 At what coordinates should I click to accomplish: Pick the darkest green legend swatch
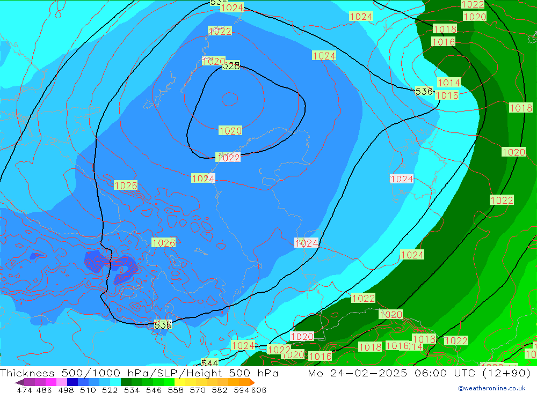(125, 382)
